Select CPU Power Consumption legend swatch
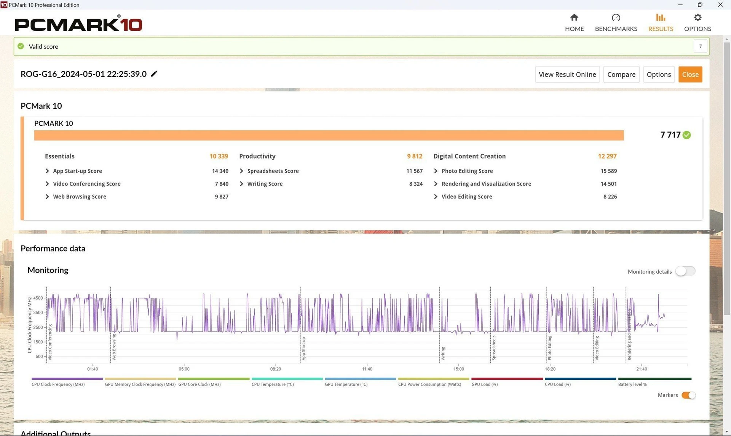Screen dimensions: 731x436 tap(434, 379)
